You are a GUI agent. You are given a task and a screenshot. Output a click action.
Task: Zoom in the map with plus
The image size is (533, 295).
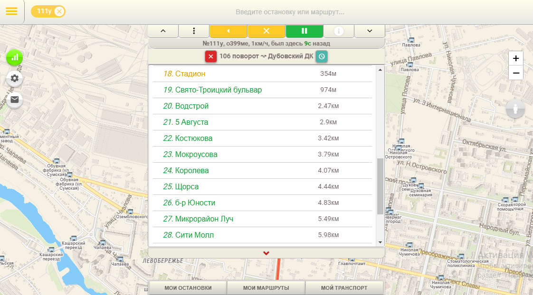click(515, 59)
